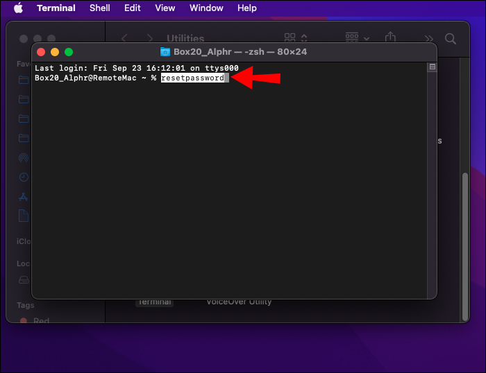Image resolution: width=486 pixels, height=373 pixels.
Task: Click the Box20_Alphr terminal window title
Action: (240, 52)
